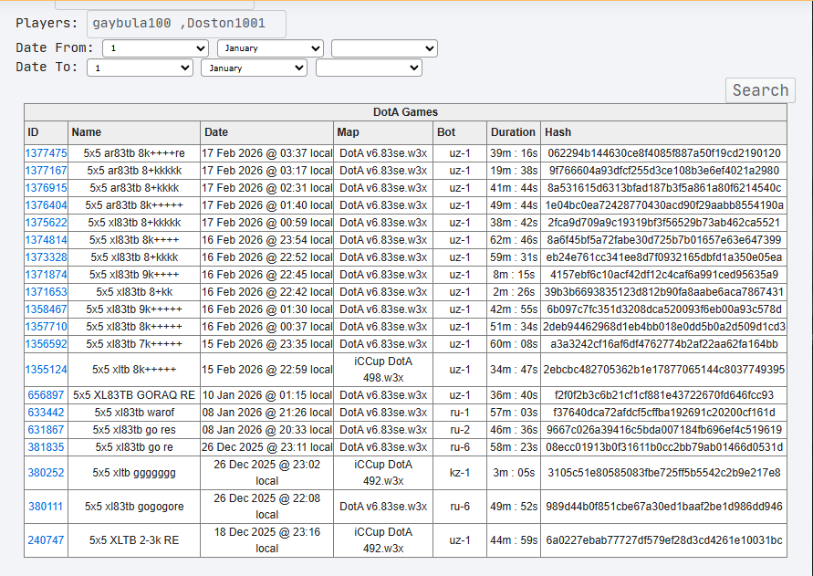
Task: Open game ID 1371874 link
Action: click(x=47, y=275)
